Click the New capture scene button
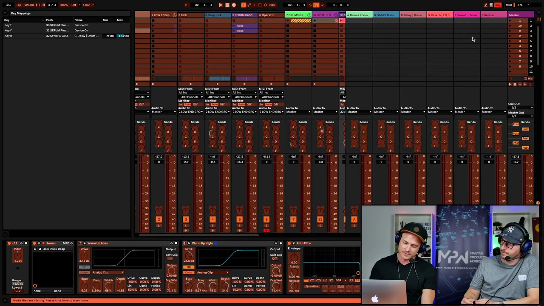Screen dimensions: 544x306 pos(272,5)
